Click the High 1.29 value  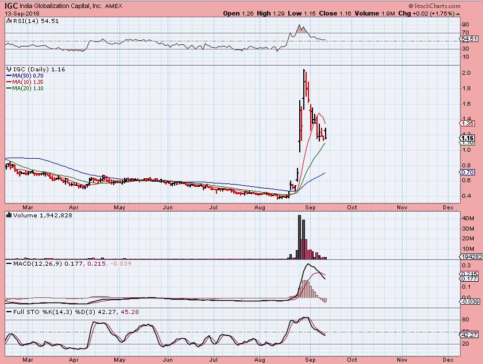(271, 14)
